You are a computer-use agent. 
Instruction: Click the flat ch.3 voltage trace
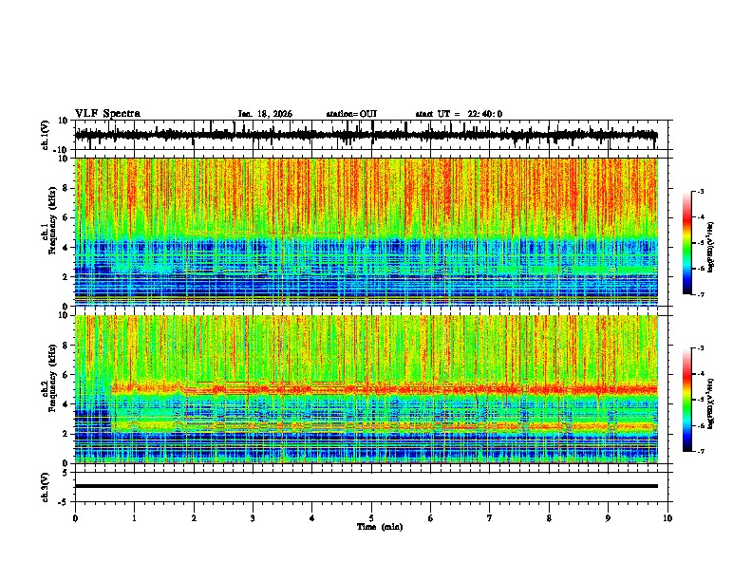(x=367, y=486)
